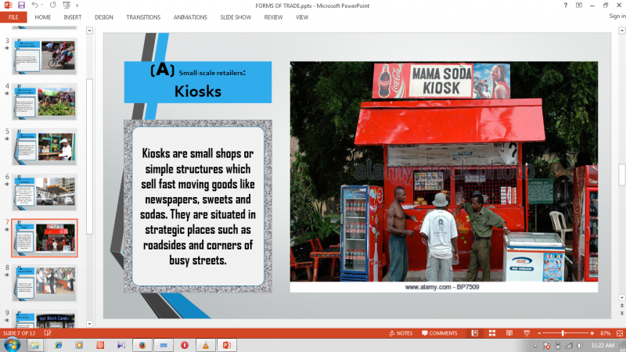Open the REVIEW ribbon tab
This screenshot has width=626, height=352.
(x=273, y=17)
